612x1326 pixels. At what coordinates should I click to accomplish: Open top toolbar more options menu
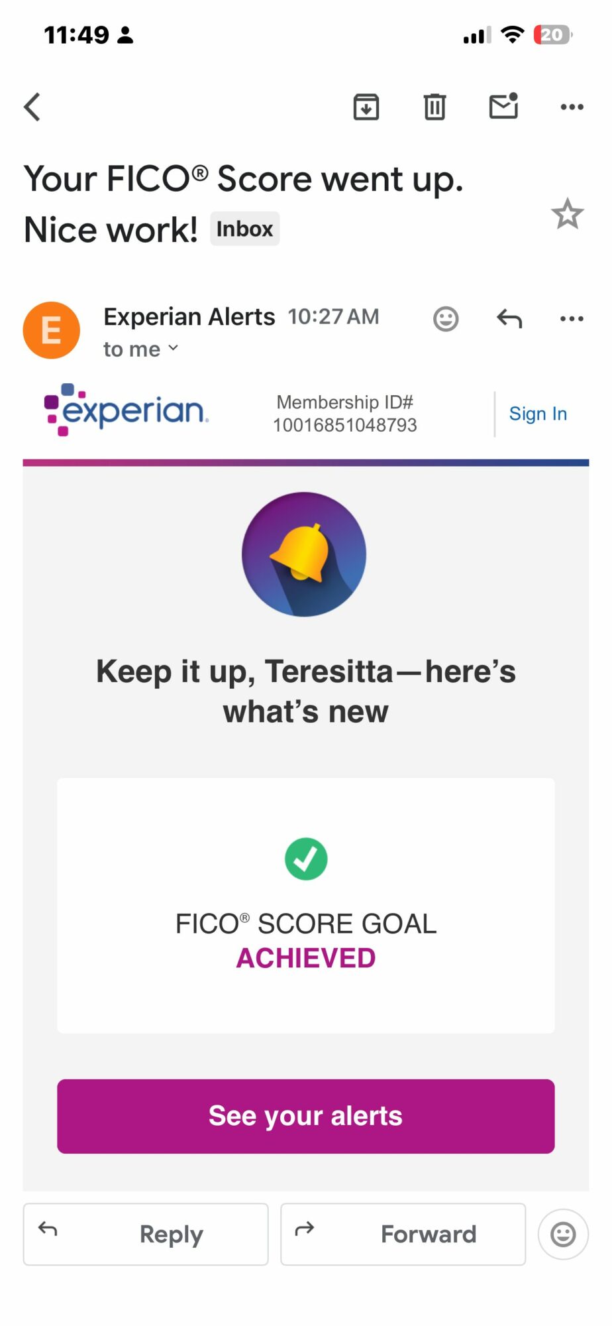(572, 107)
